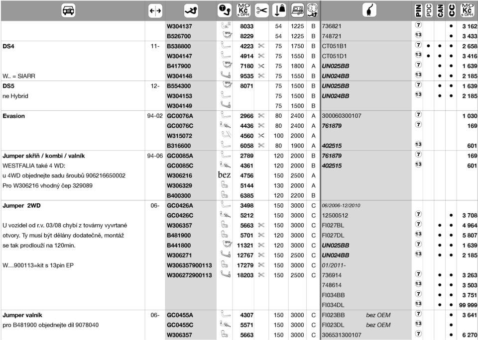The width and height of the screenshot is (478, 340).
Task: Click the year range '94-02' for Evasion
Action: 155,116
